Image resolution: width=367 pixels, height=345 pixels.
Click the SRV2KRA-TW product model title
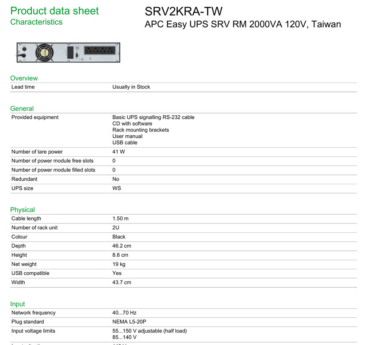point(183,11)
